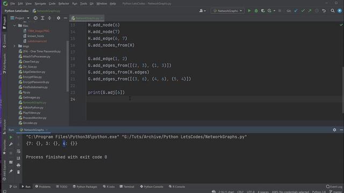This screenshot has width=344, height=193.
Task: Click the Project tree vertical scrollbar
Action: coord(67,65)
